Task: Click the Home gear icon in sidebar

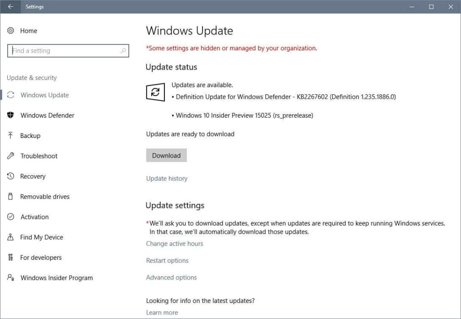Action: 10,31
